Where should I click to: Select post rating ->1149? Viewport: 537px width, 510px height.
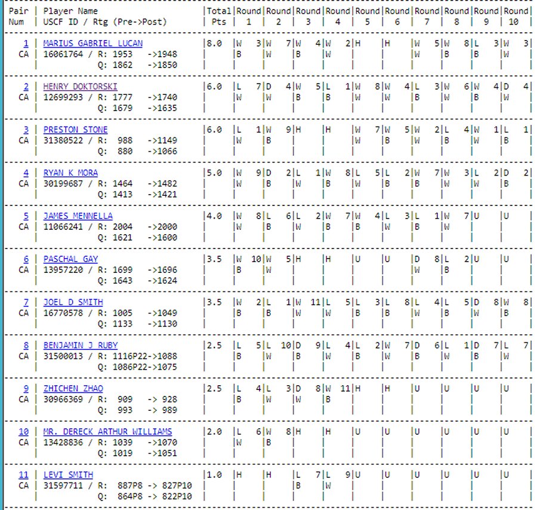coord(162,140)
